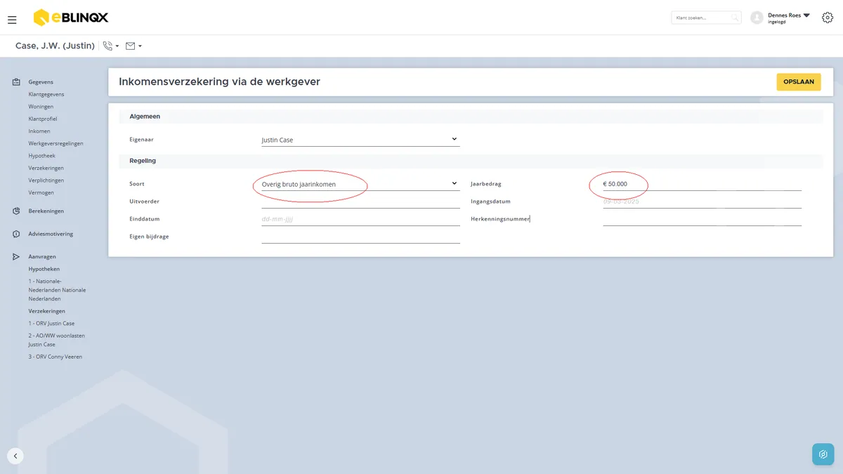
Task: Open the Aanvragen section
Action: click(42, 257)
